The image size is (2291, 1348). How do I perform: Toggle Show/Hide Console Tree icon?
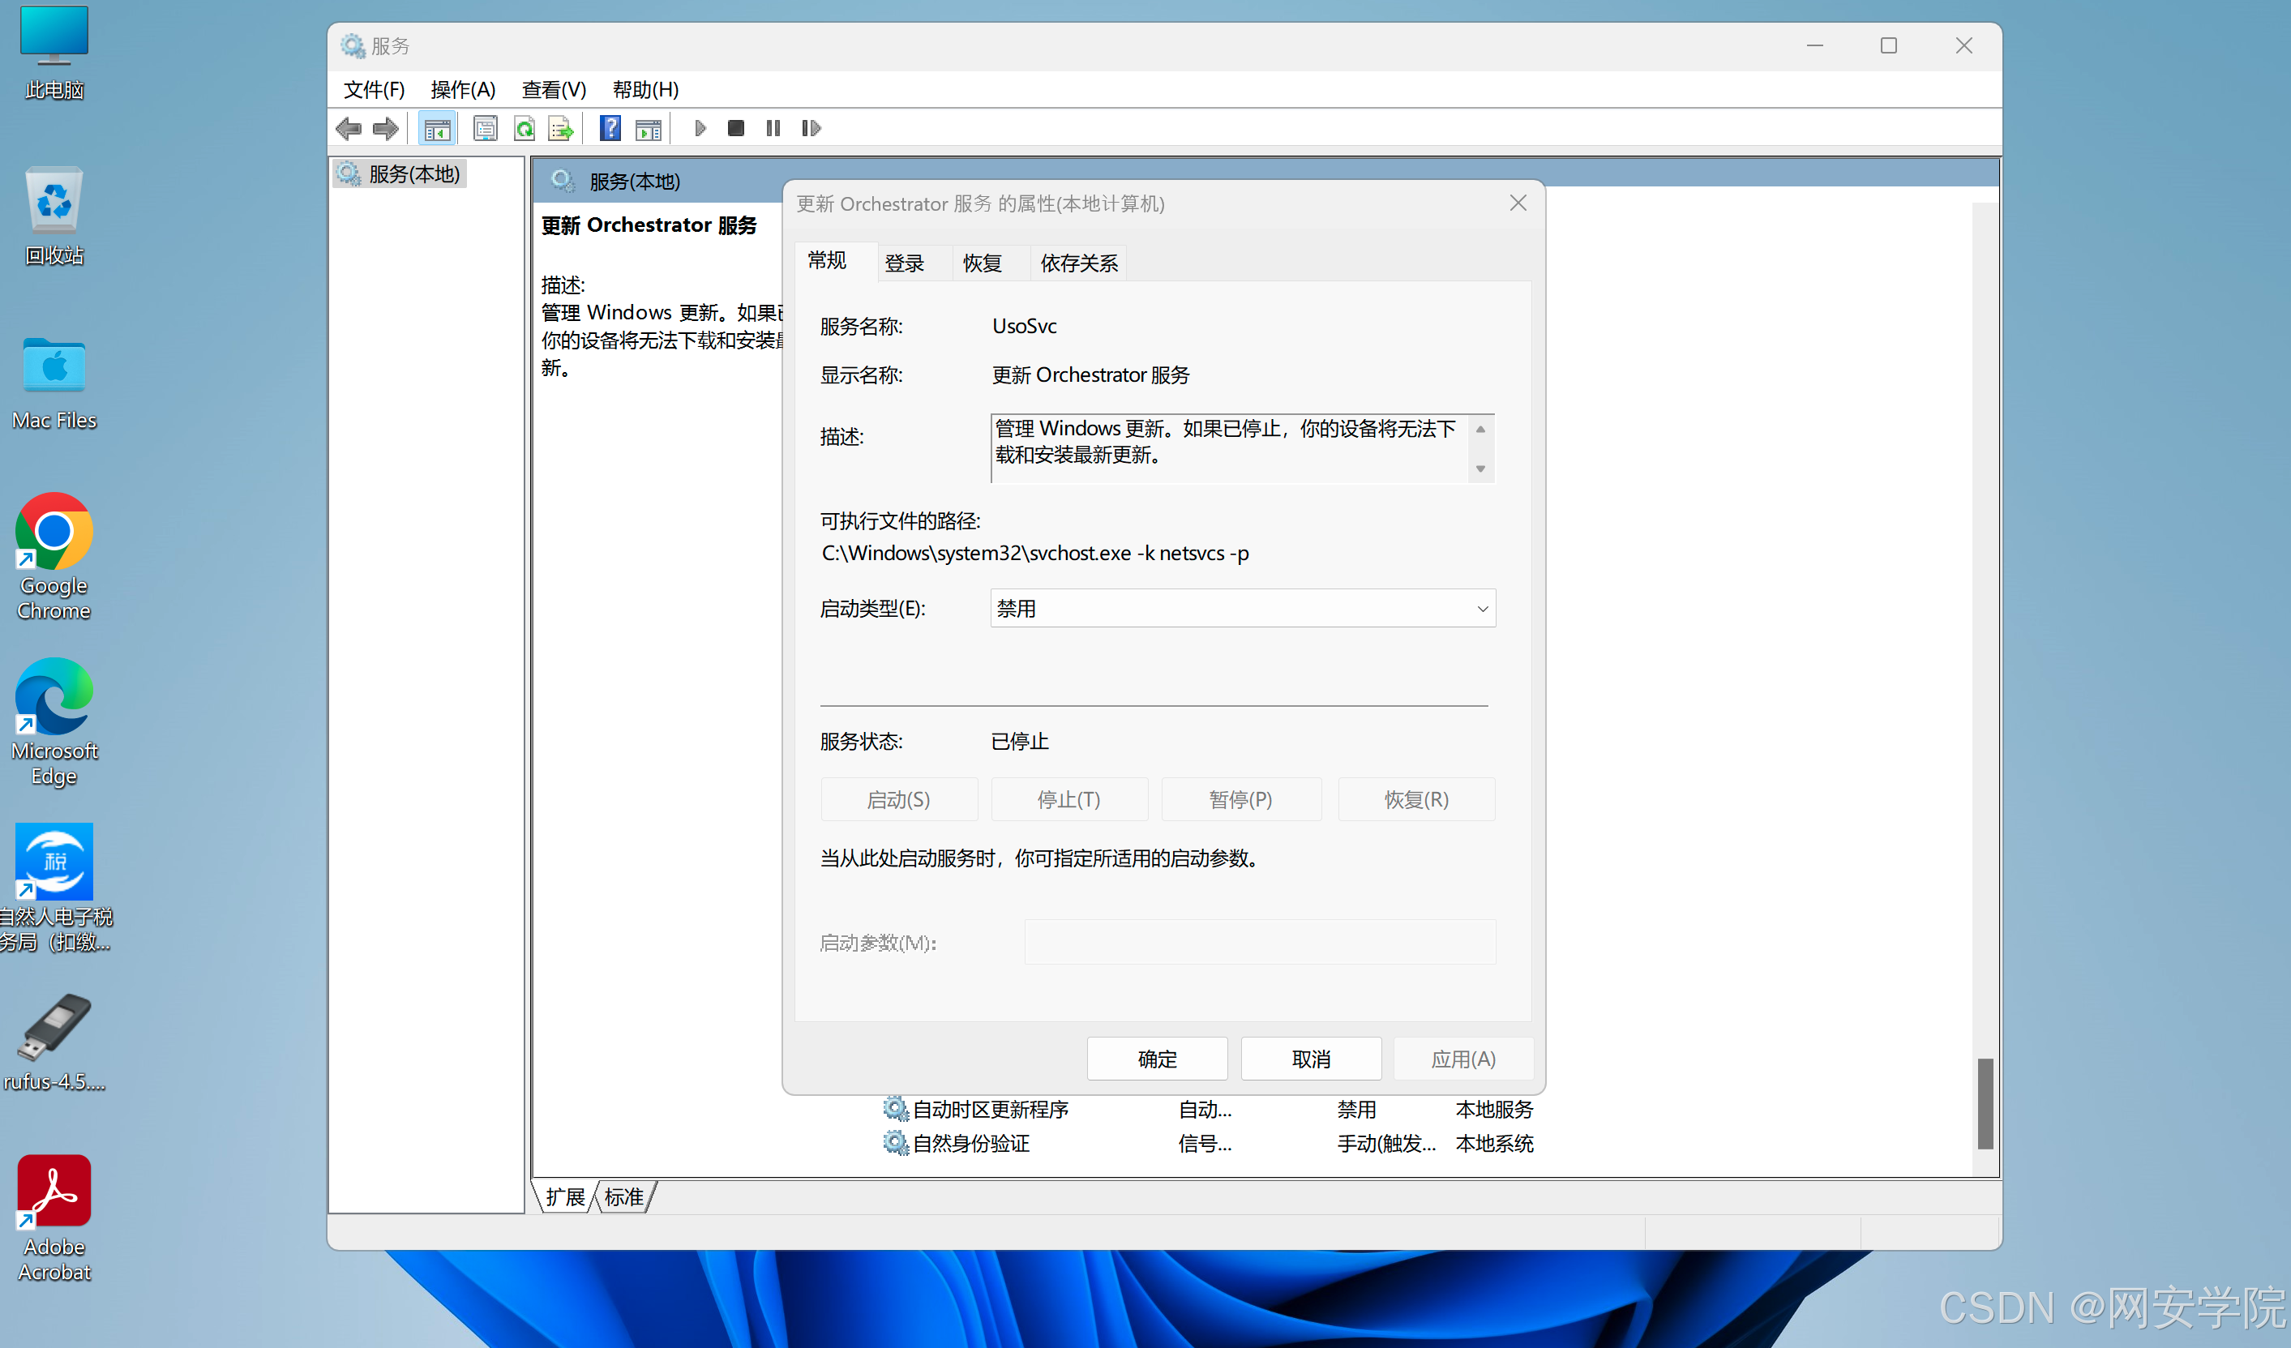pyautogui.click(x=437, y=128)
